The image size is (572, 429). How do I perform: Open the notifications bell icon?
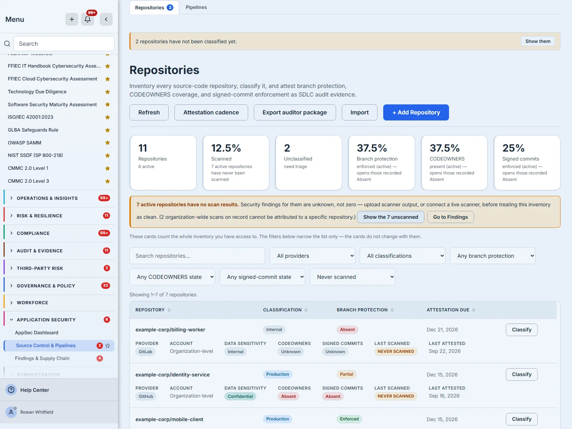[x=88, y=19]
